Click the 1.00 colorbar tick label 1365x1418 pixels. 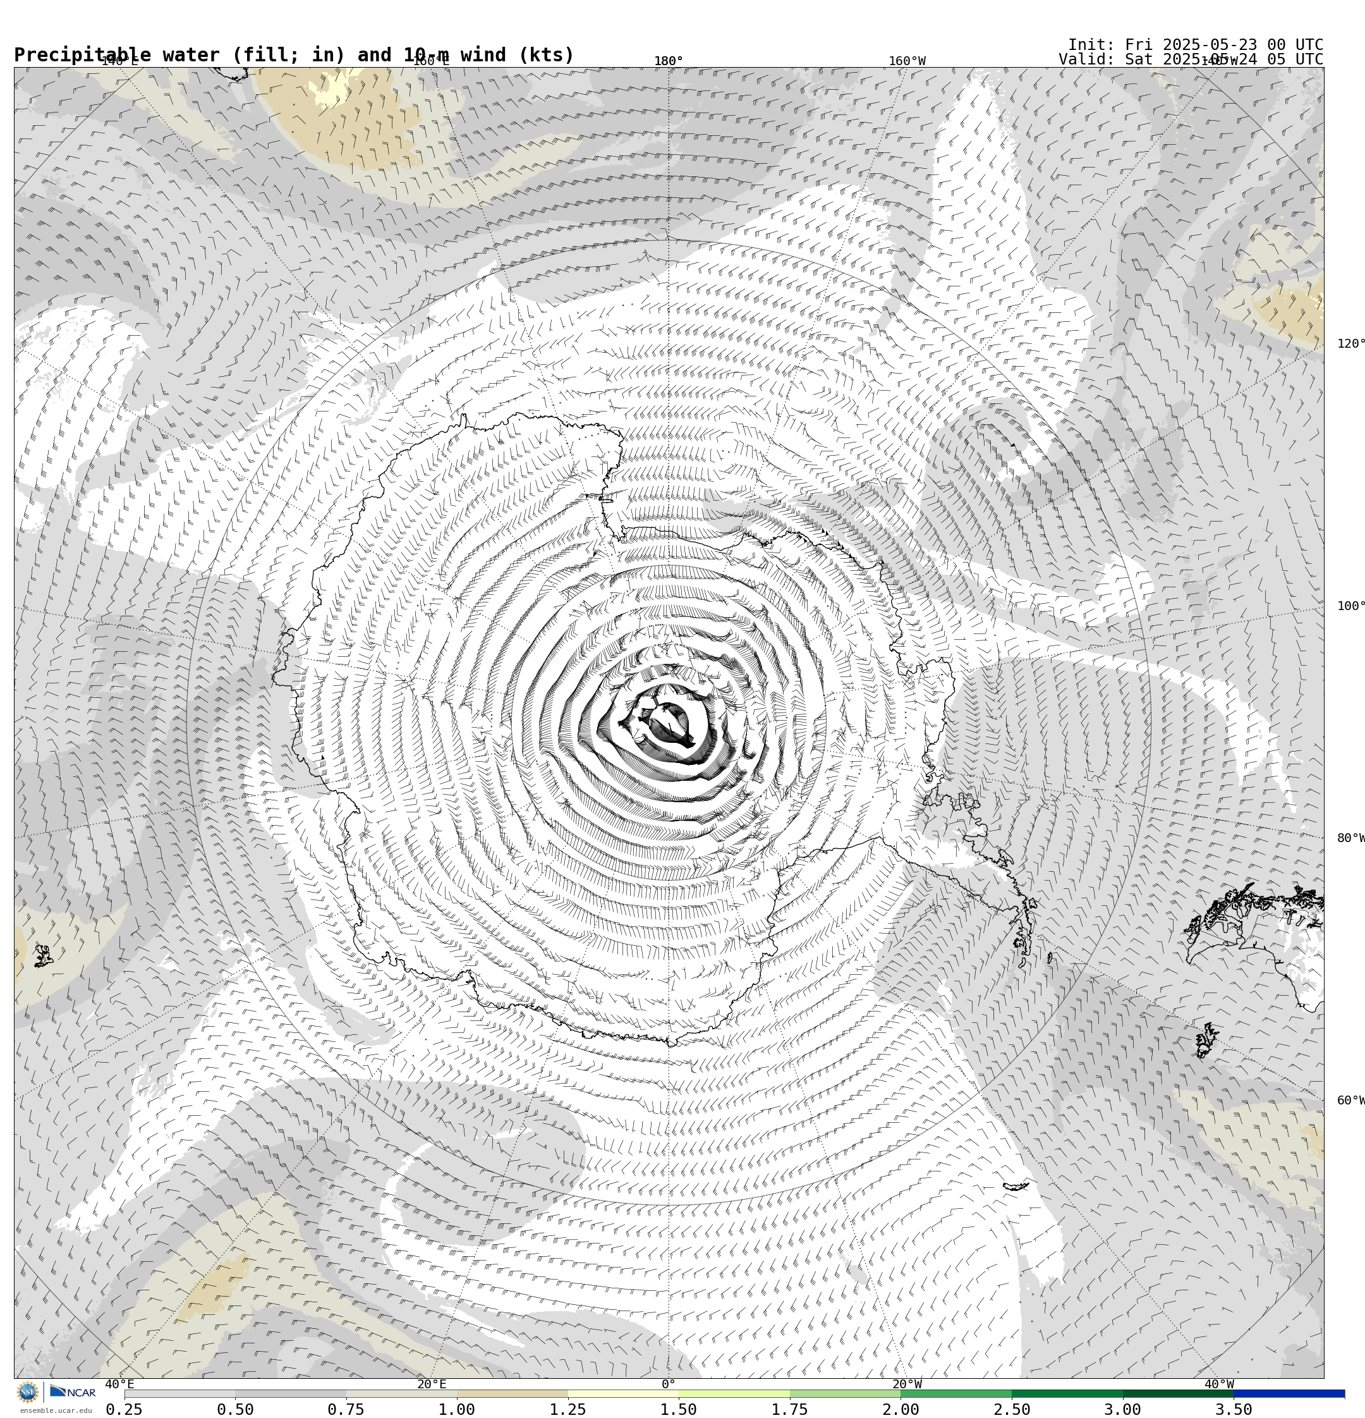(457, 1409)
